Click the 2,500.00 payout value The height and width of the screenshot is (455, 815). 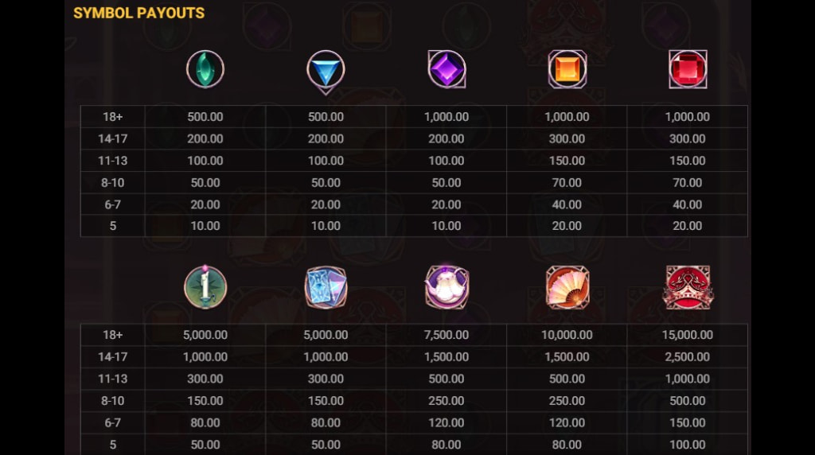(687, 357)
